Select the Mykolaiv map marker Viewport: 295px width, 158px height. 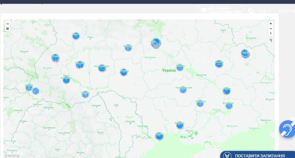click(180, 125)
